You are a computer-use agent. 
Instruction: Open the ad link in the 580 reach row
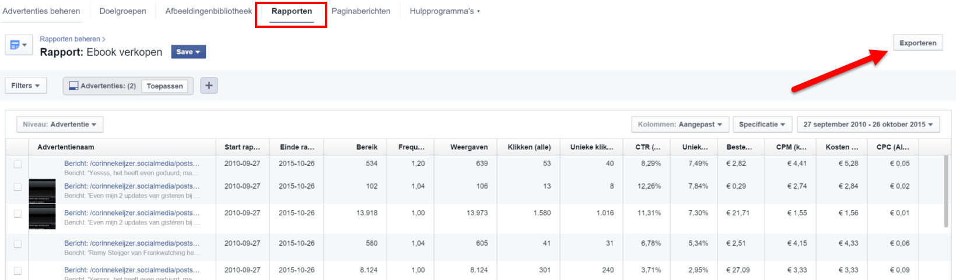click(132, 243)
